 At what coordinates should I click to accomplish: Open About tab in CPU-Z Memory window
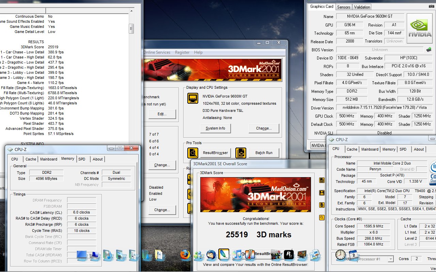pos(98,159)
